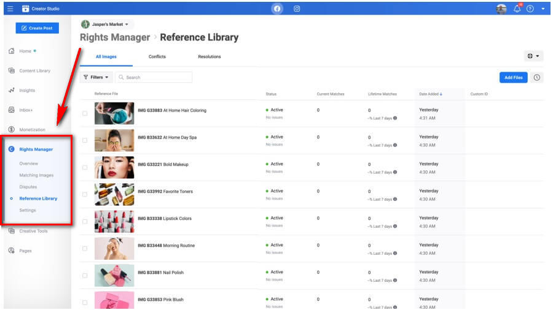Open the Nail Polish image thumbnail
The image size is (553, 310).
click(x=114, y=275)
